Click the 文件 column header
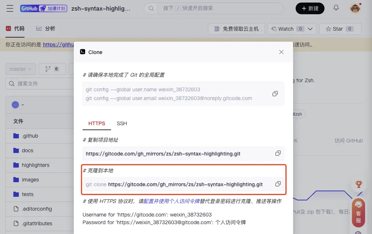Image resolution: width=372 pixels, height=234 pixels. [18, 121]
